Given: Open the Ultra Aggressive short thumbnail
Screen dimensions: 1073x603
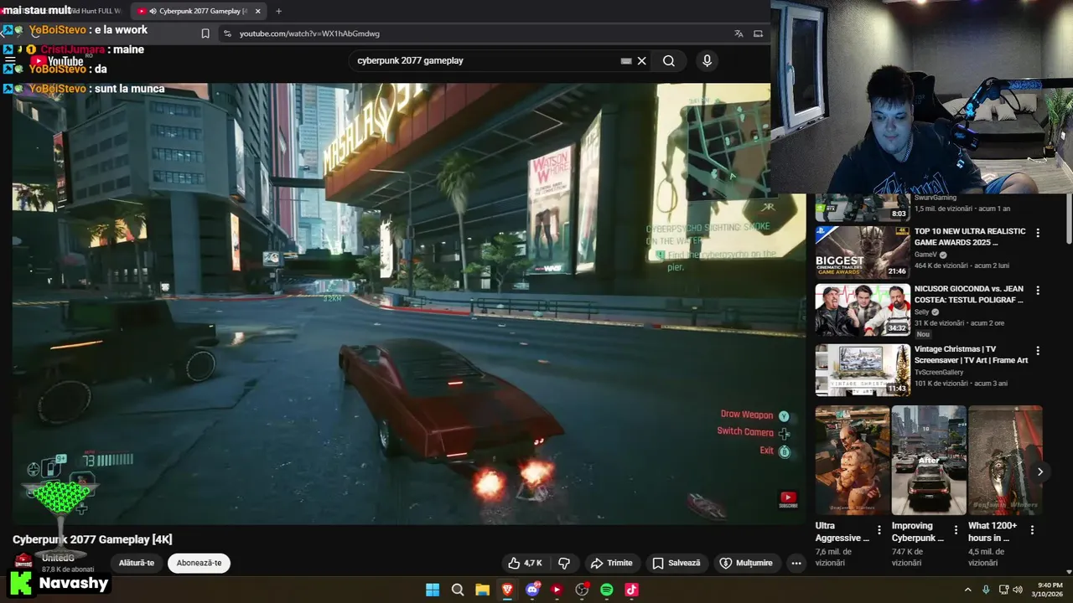Looking at the screenshot, I should coord(853,461).
